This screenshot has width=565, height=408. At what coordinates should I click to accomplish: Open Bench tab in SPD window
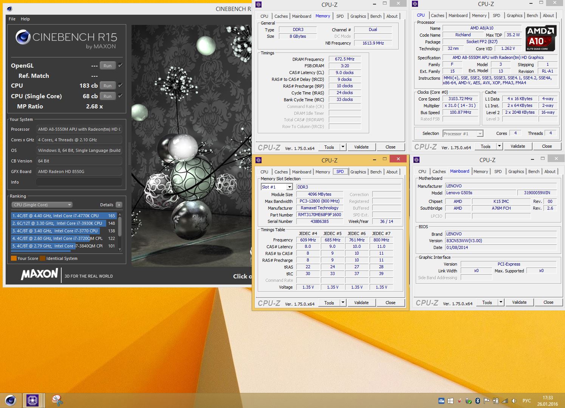click(x=376, y=172)
